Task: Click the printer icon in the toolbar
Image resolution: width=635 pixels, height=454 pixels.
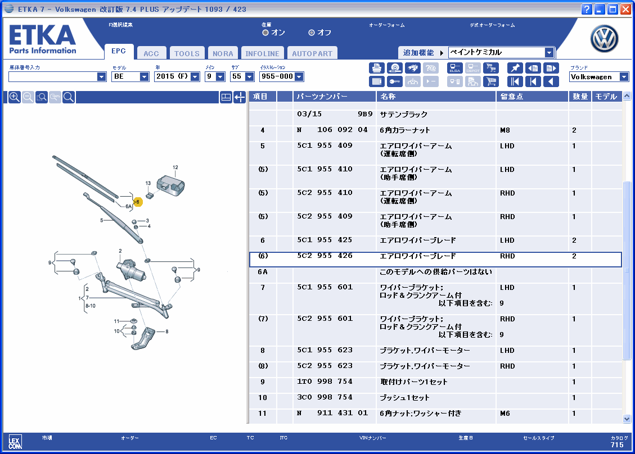Action: click(377, 68)
